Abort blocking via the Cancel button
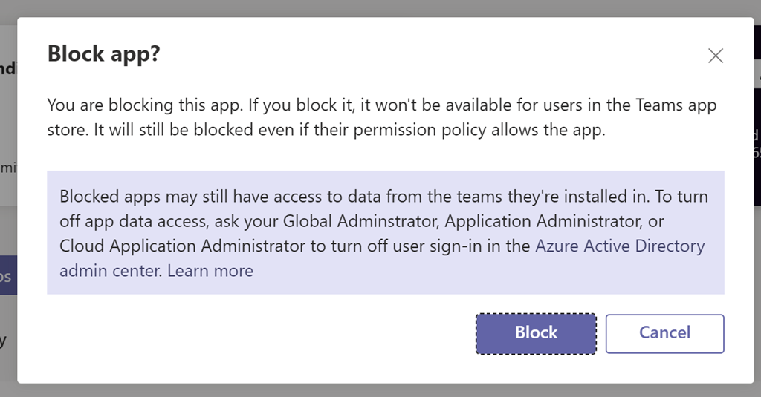This screenshot has width=761, height=397. 664,333
